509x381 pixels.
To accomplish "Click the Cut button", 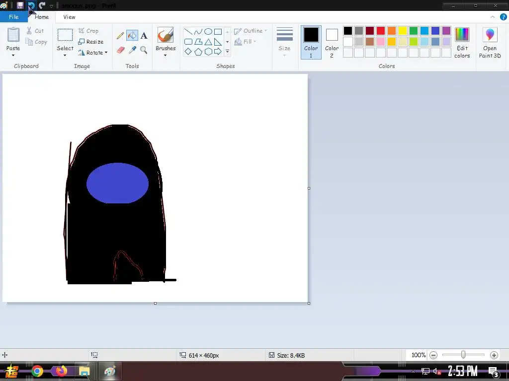I will coord(35,31).
